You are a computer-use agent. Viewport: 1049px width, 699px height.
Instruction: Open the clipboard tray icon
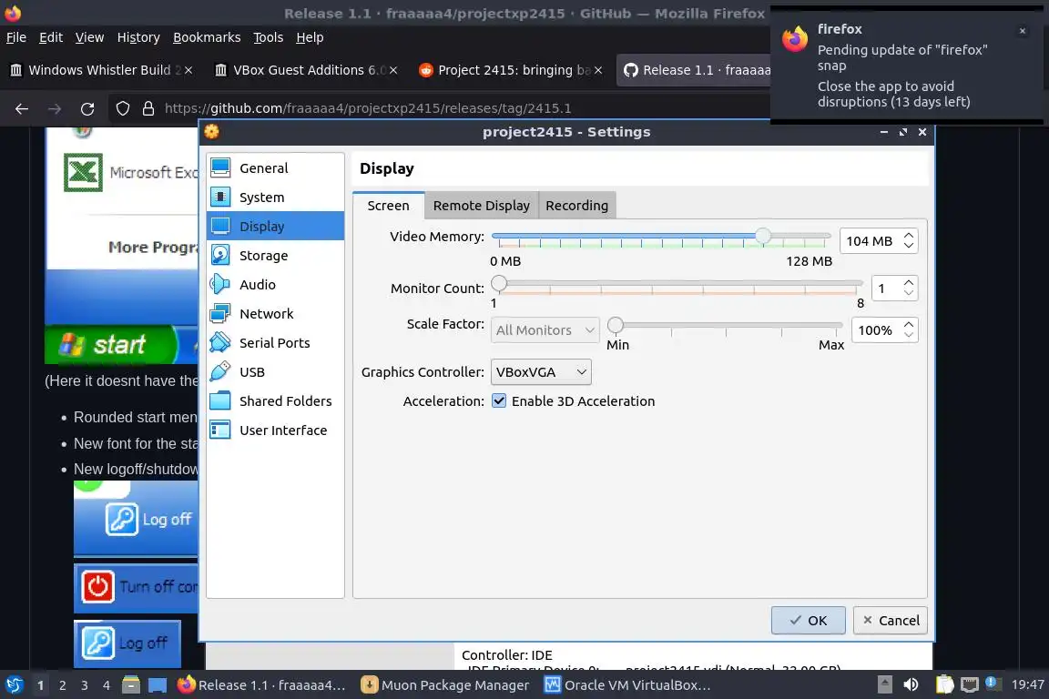tap(944, 684)
